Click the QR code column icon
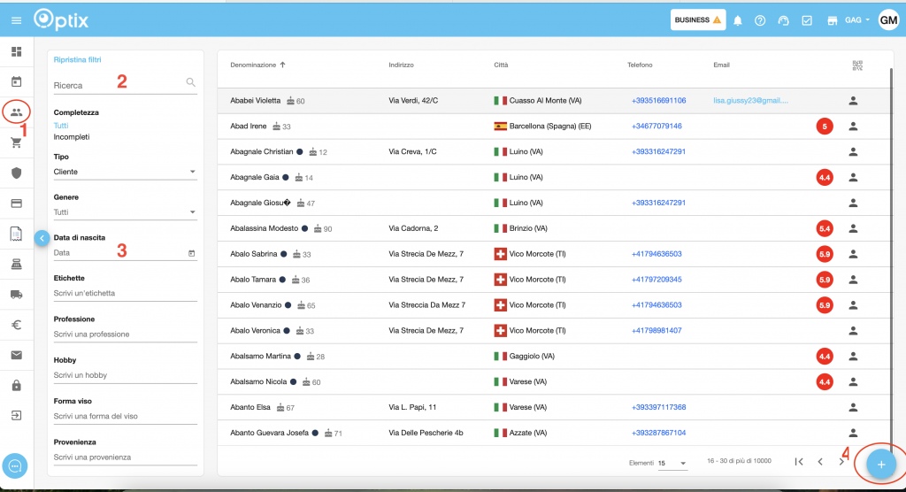This screenshot has height=492, width=906. tap(856, 65)
